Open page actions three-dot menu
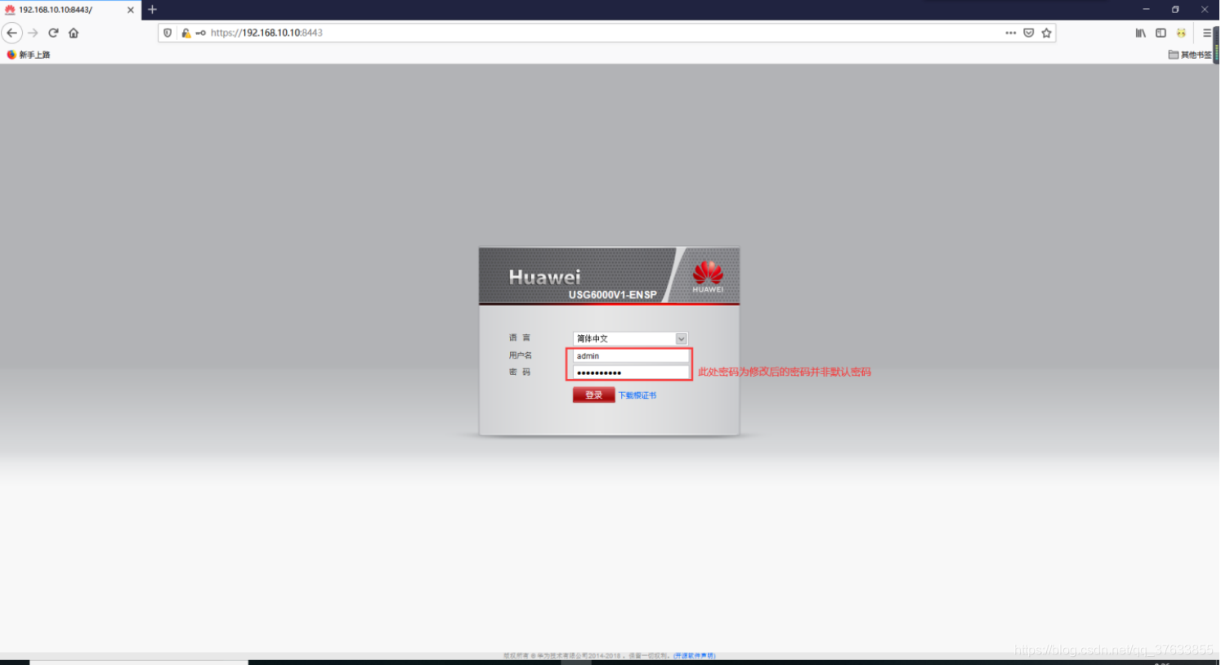The image size is (1221, 665). (1011, 33)
